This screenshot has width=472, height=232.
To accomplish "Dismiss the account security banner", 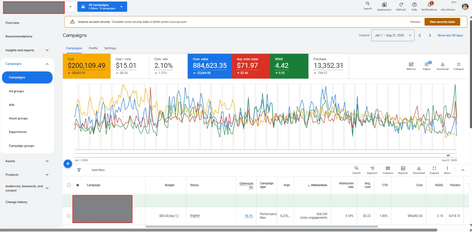I will tap(415, 22).
